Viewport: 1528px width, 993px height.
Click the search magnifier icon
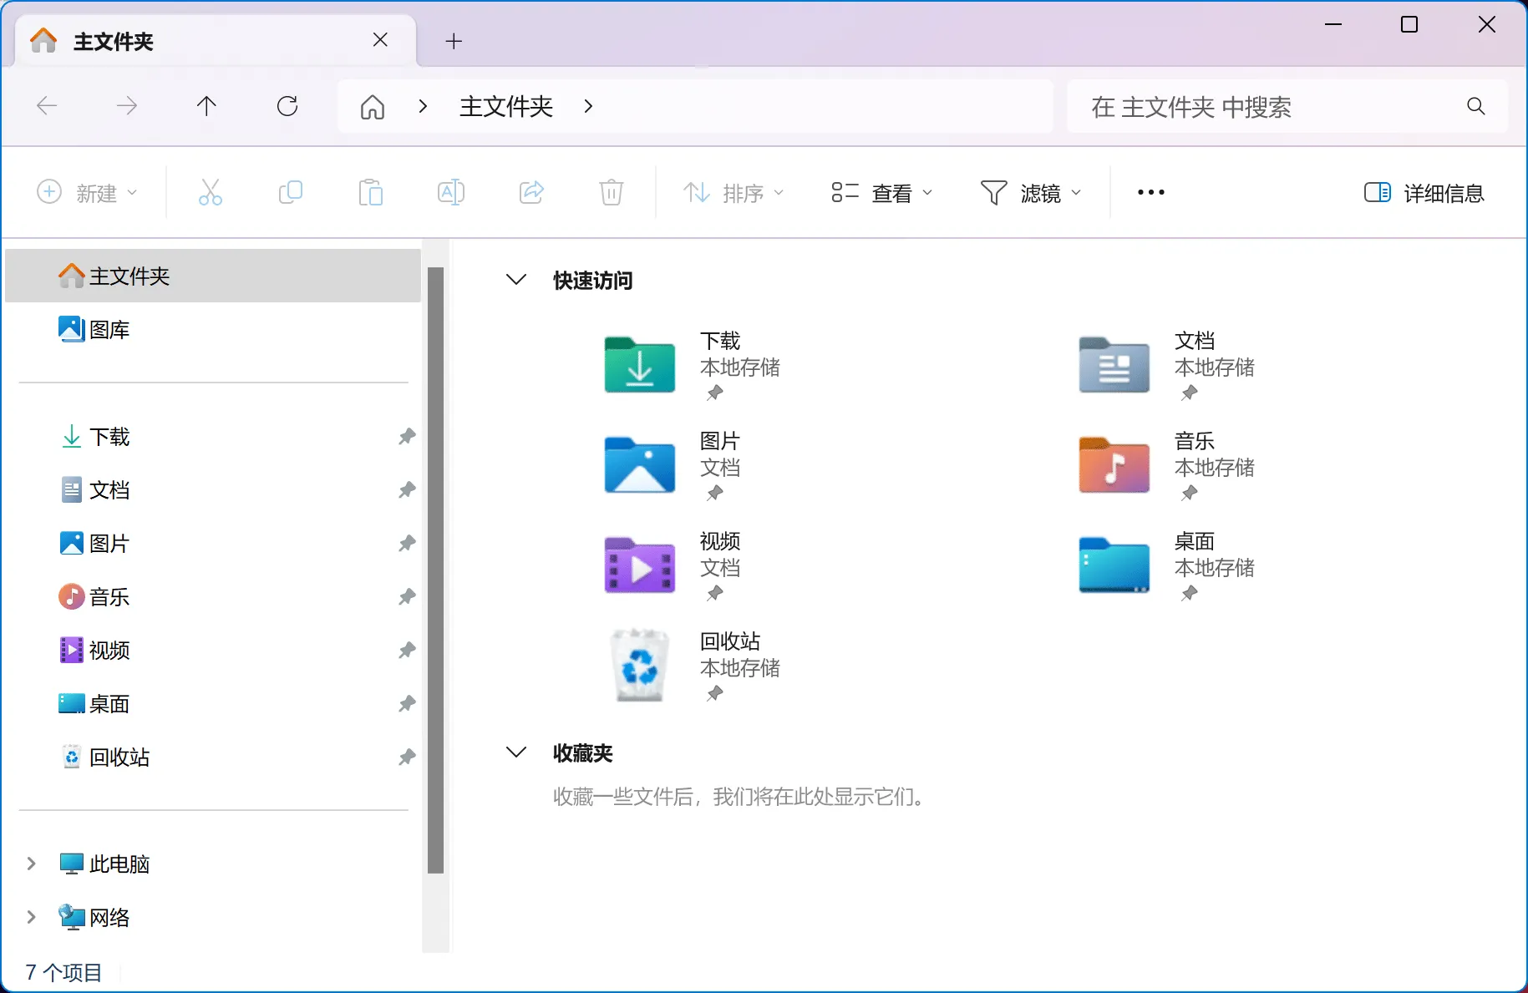(x=1475, y=107)
